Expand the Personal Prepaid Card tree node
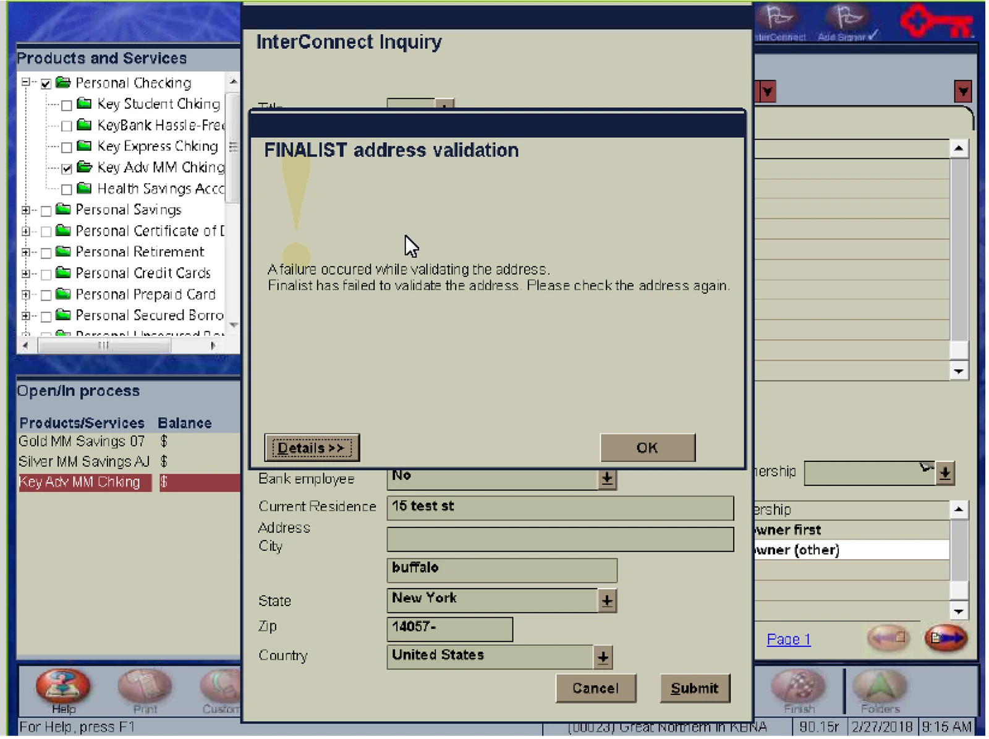Viewport: 989px width, 739px height. pyautogui.click(x=26, y=295)
